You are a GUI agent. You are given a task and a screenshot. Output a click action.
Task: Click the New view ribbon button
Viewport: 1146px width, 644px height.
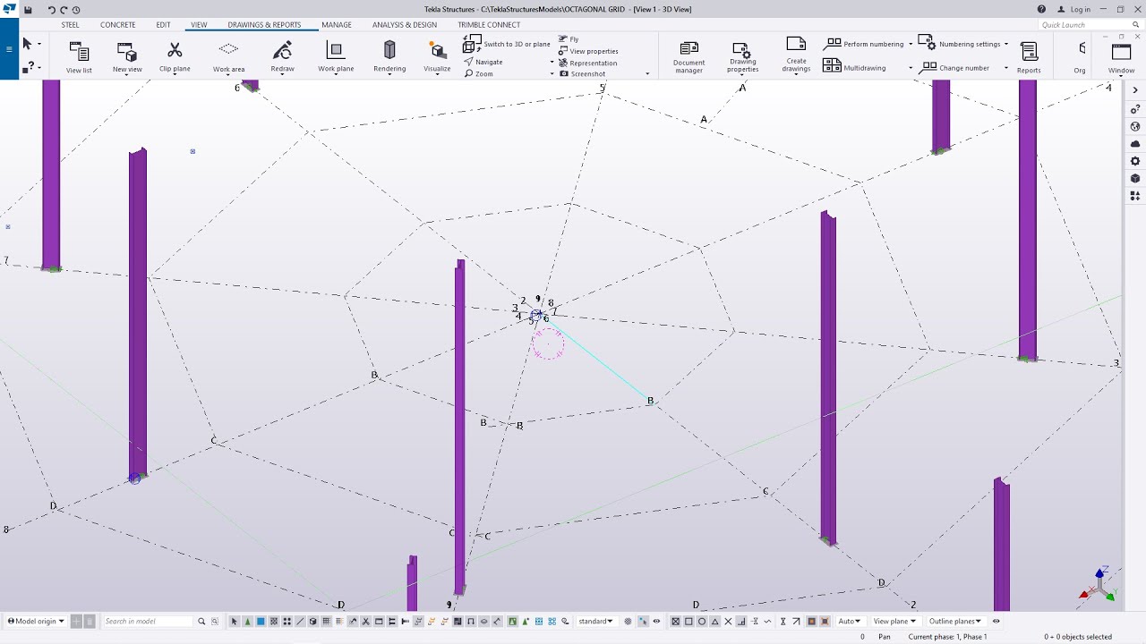tap(127, 57)
